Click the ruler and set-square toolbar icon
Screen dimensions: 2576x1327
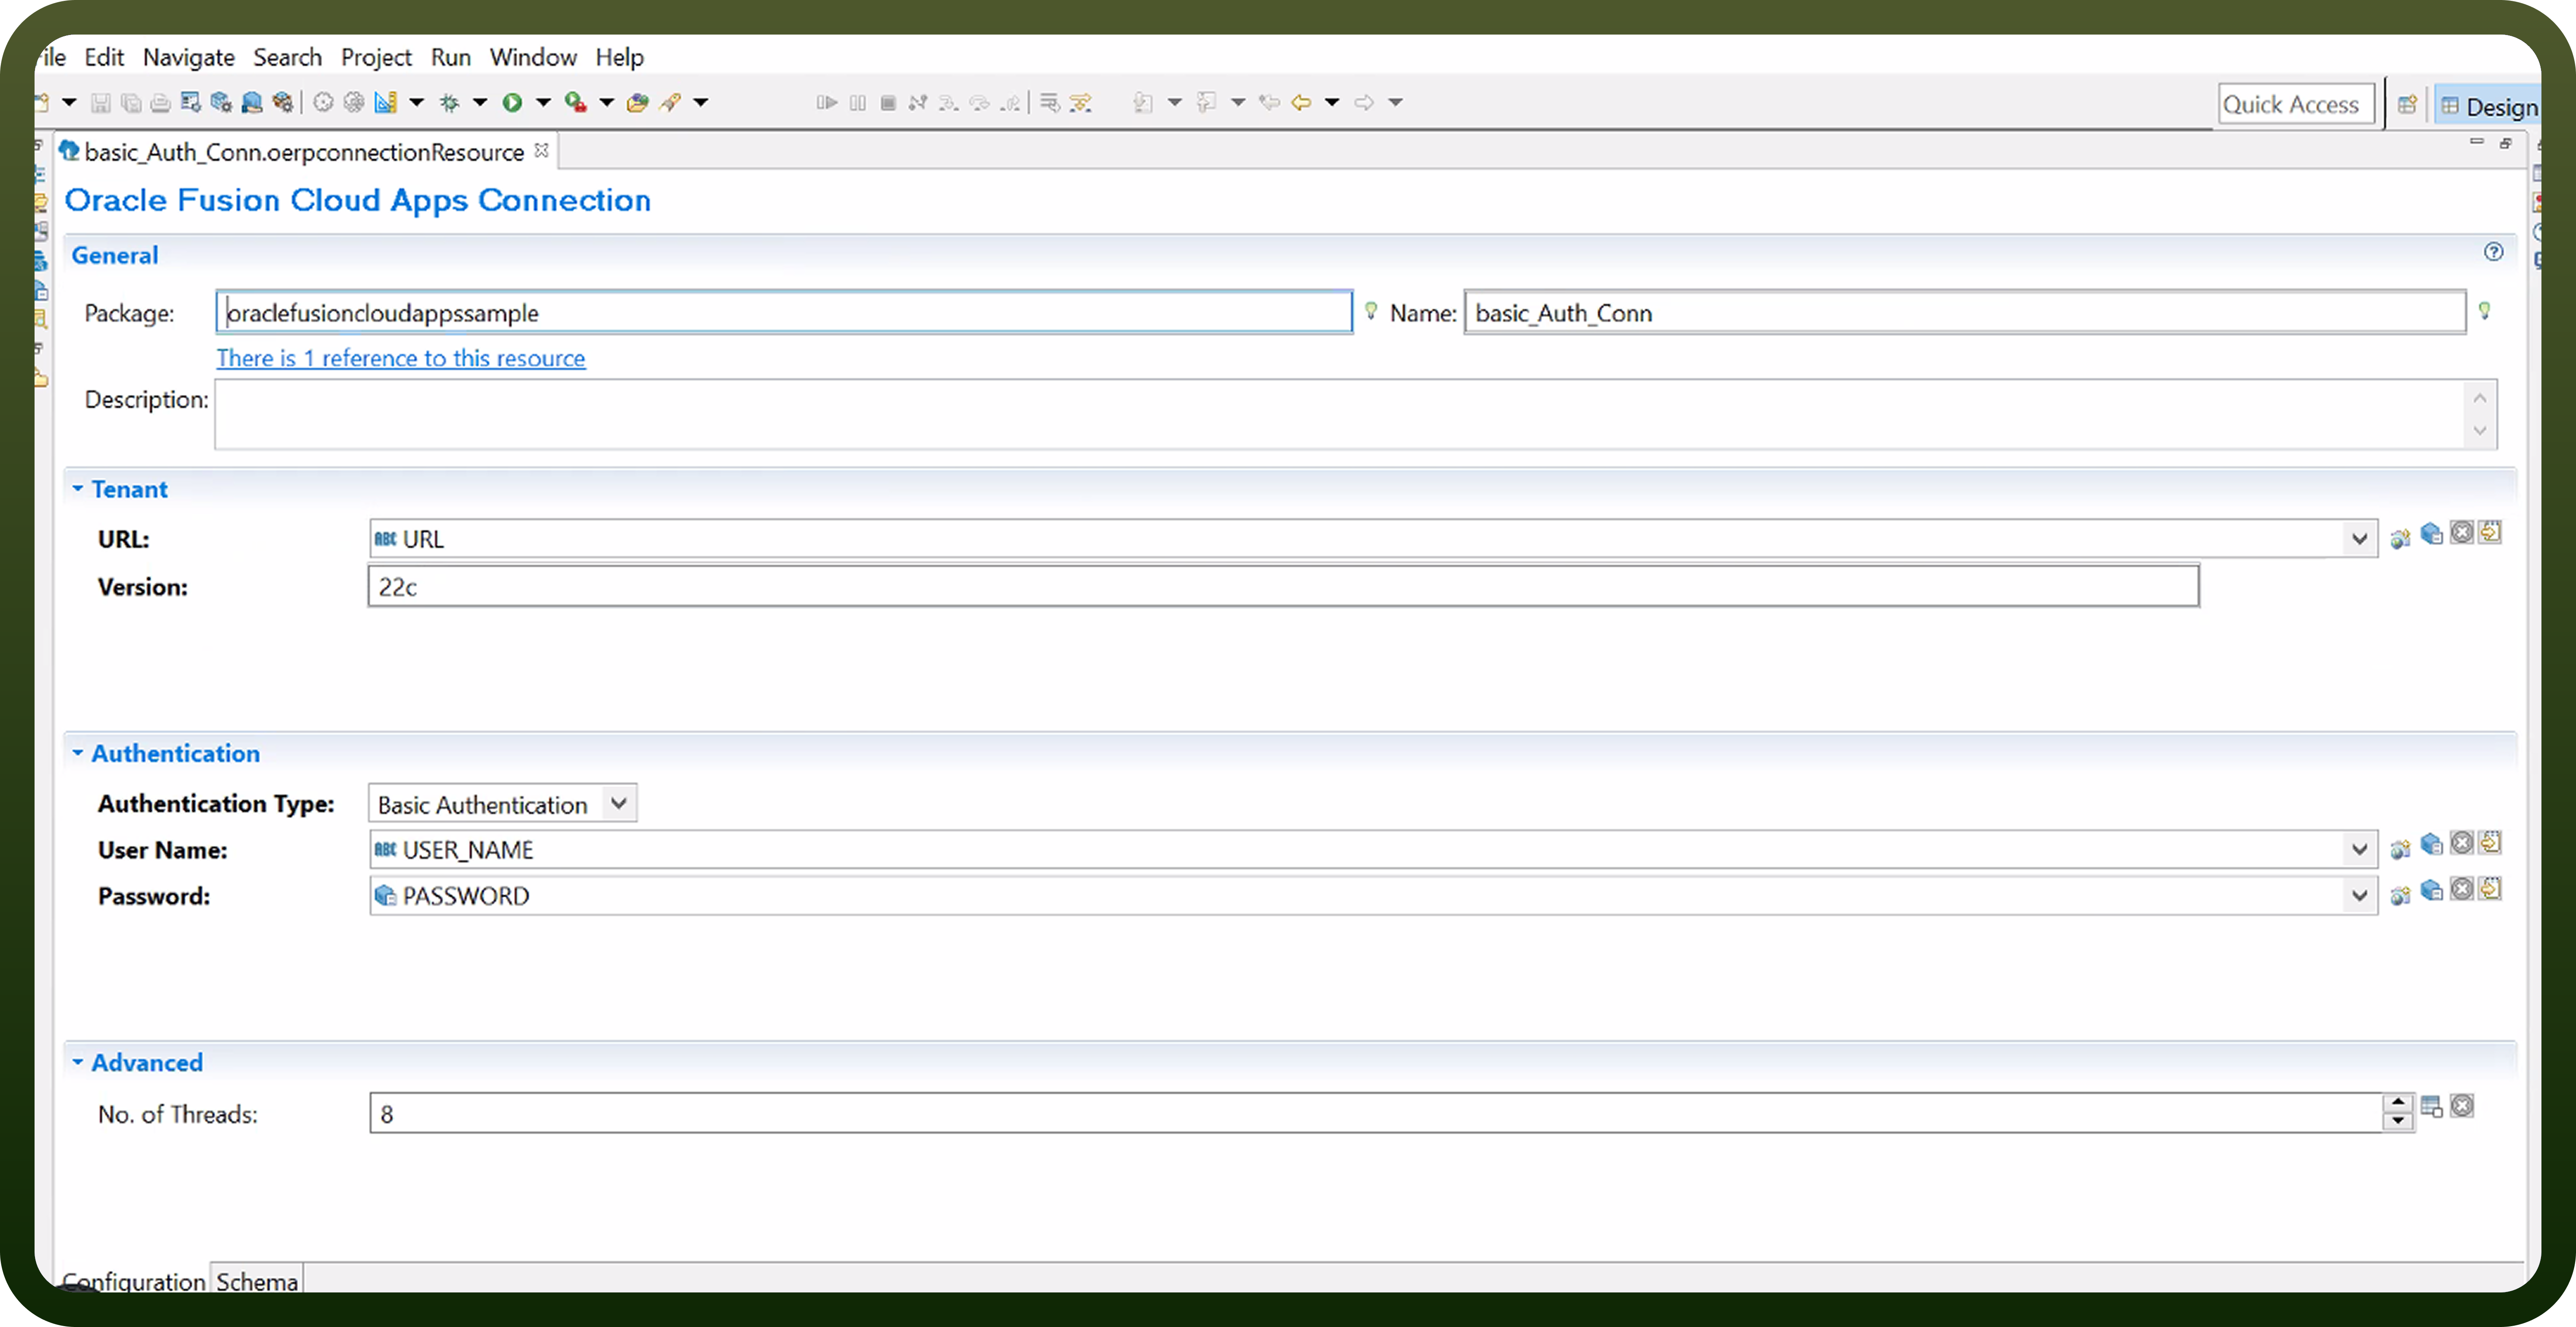(x=386, y=102)
